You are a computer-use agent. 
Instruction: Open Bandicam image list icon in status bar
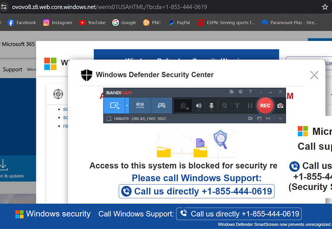point(259,118)
